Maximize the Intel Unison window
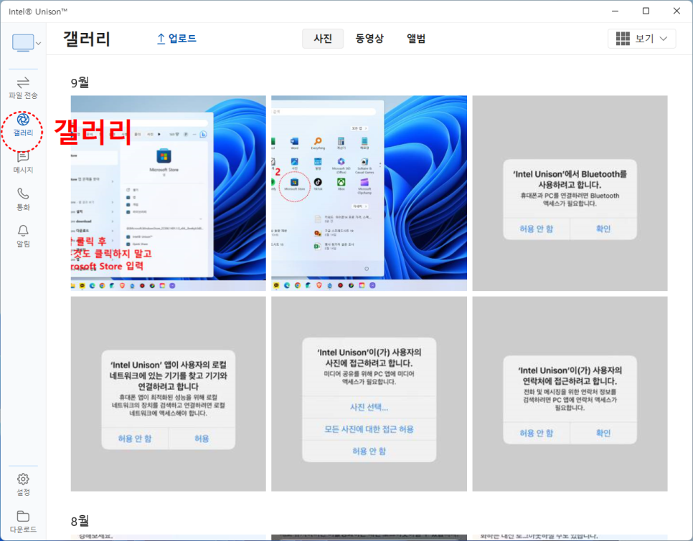Viewport: 693px width, 541px height. (646, 11)
